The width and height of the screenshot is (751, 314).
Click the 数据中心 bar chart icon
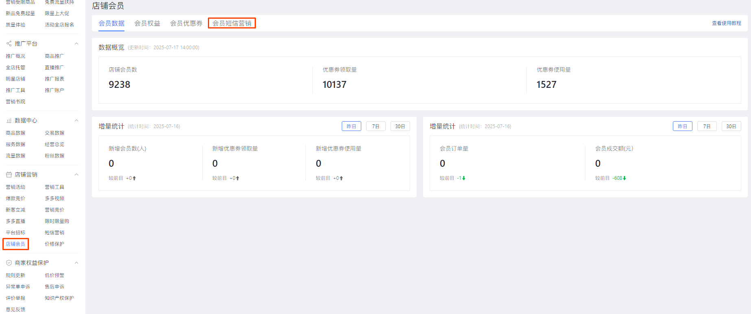click(9, 120)
